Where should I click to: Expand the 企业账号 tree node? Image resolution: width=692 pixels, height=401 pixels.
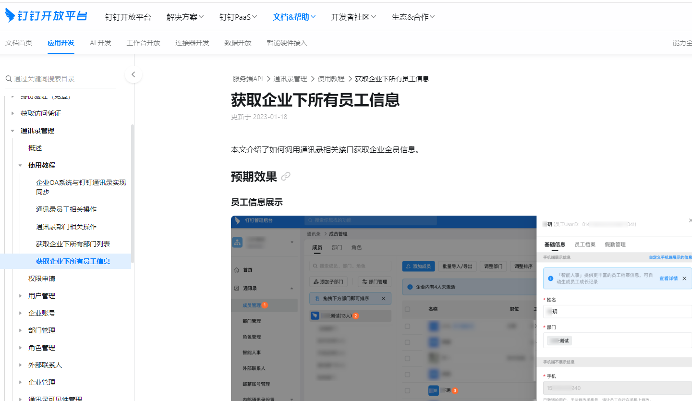coord(20,314)
